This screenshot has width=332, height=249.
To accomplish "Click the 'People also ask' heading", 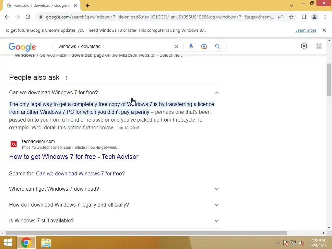I will (34, 77).
